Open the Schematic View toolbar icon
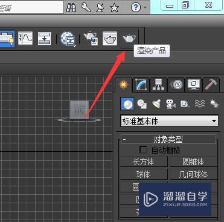 44,38
